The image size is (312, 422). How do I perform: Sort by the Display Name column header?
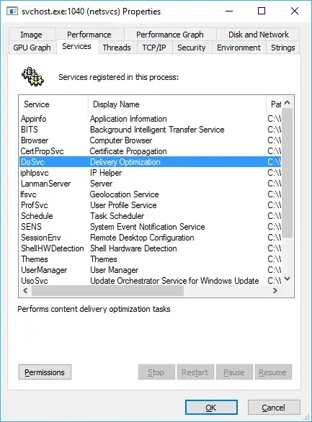(x=177, y=104)
